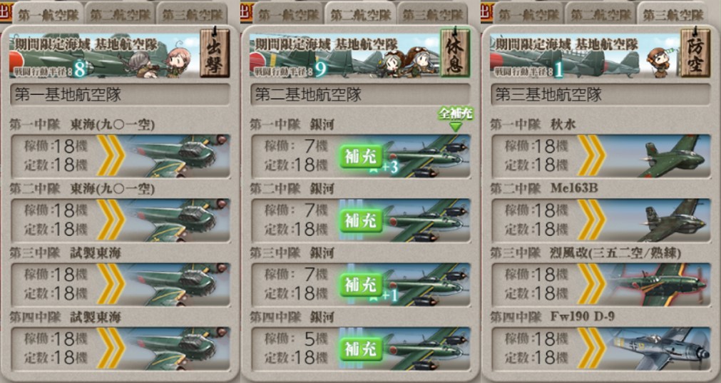The height and width of the screenshot is (383, 721).
Task: Toggle the 休息 rest mode wooden sign
Action: pos(455,53)
